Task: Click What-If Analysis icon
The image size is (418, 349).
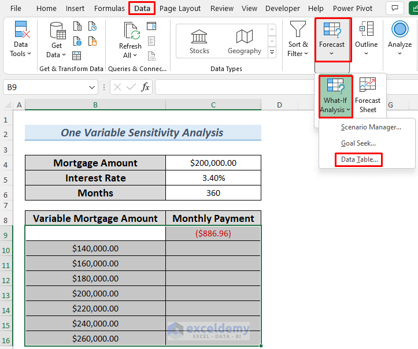Action: point(336,86)
